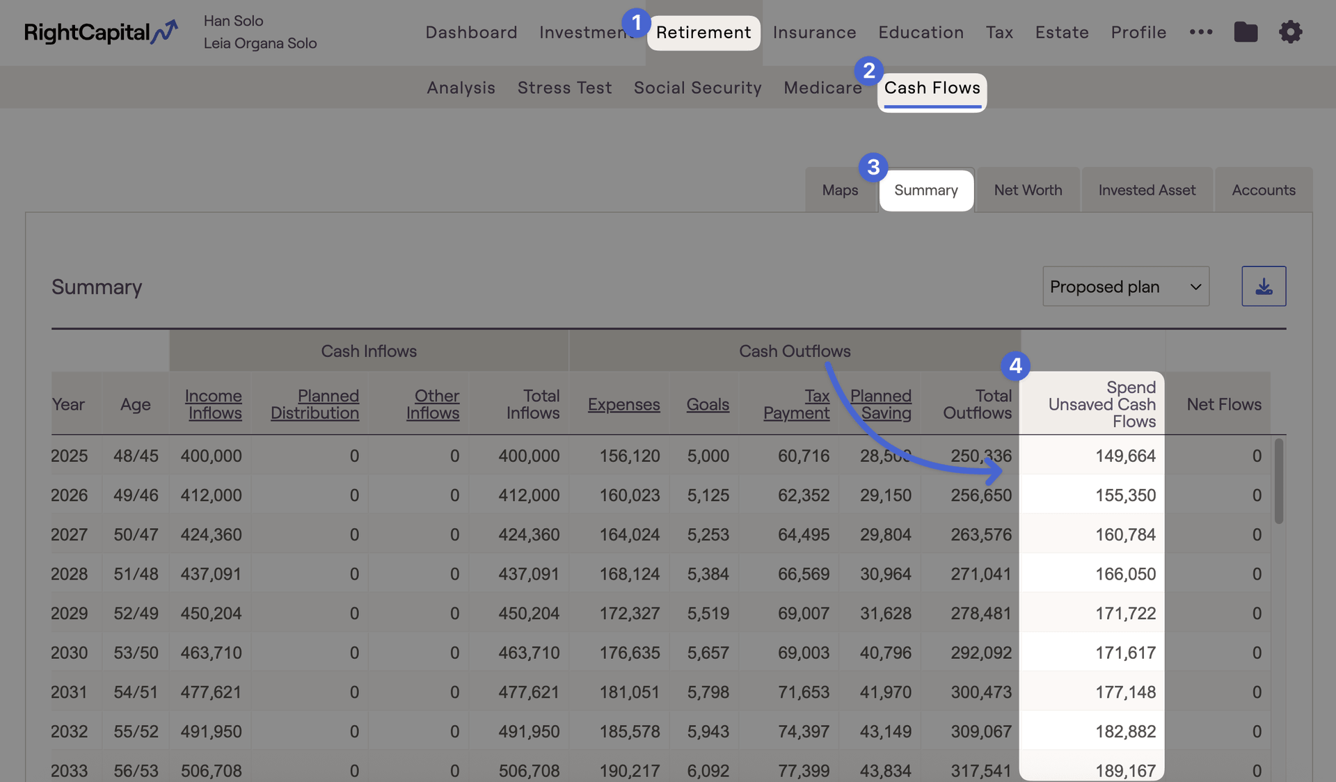Click the Income Inflows column link
The width and height of the screenshot is (1336, 782).
(x=214, y=404)
